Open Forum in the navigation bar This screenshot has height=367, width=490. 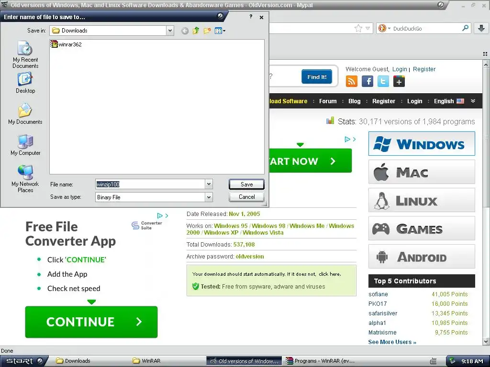pyautogui.click(x=328, y=101)
